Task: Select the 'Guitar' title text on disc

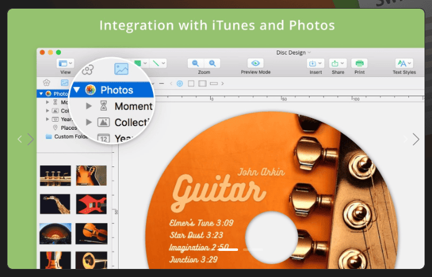Action: pos(218,194)
